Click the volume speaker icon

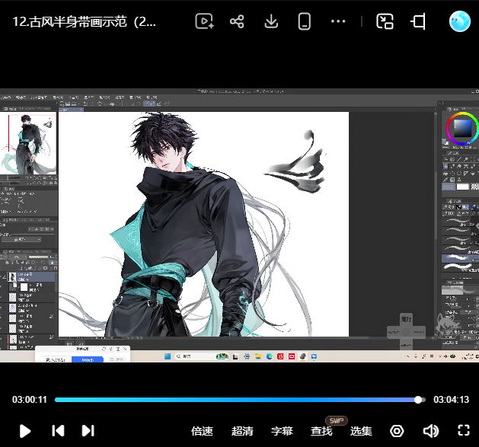431,431
